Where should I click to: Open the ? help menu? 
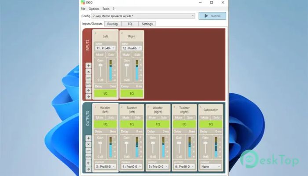pyautogui.click(x=114, y=9)
